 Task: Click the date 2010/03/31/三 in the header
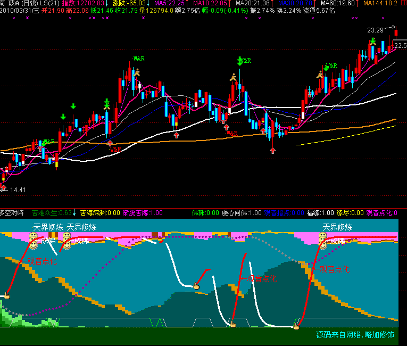20,11
